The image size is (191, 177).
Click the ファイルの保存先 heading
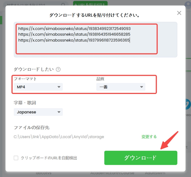coord(31,128)
